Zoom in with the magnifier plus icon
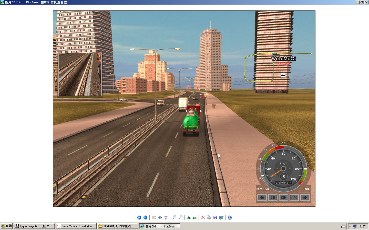The image size is (369, 230). tap(174, 217)
